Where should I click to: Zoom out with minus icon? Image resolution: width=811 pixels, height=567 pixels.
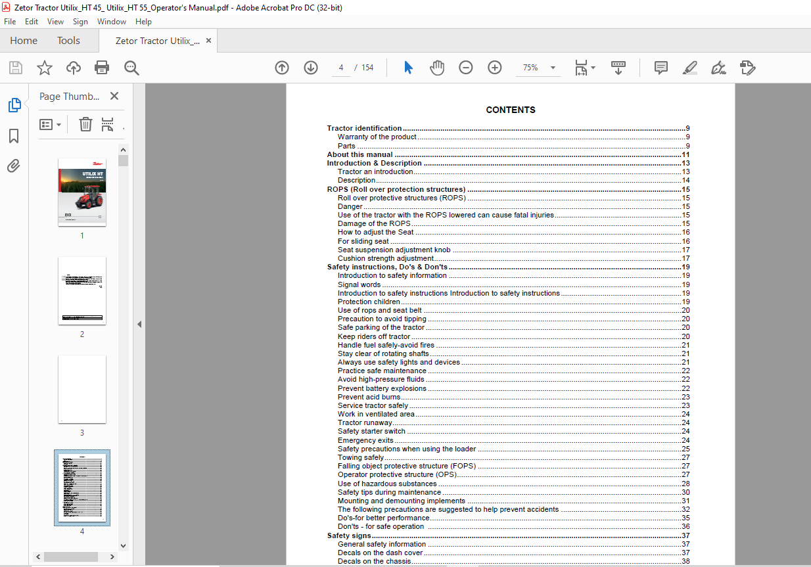coord(466,68)
